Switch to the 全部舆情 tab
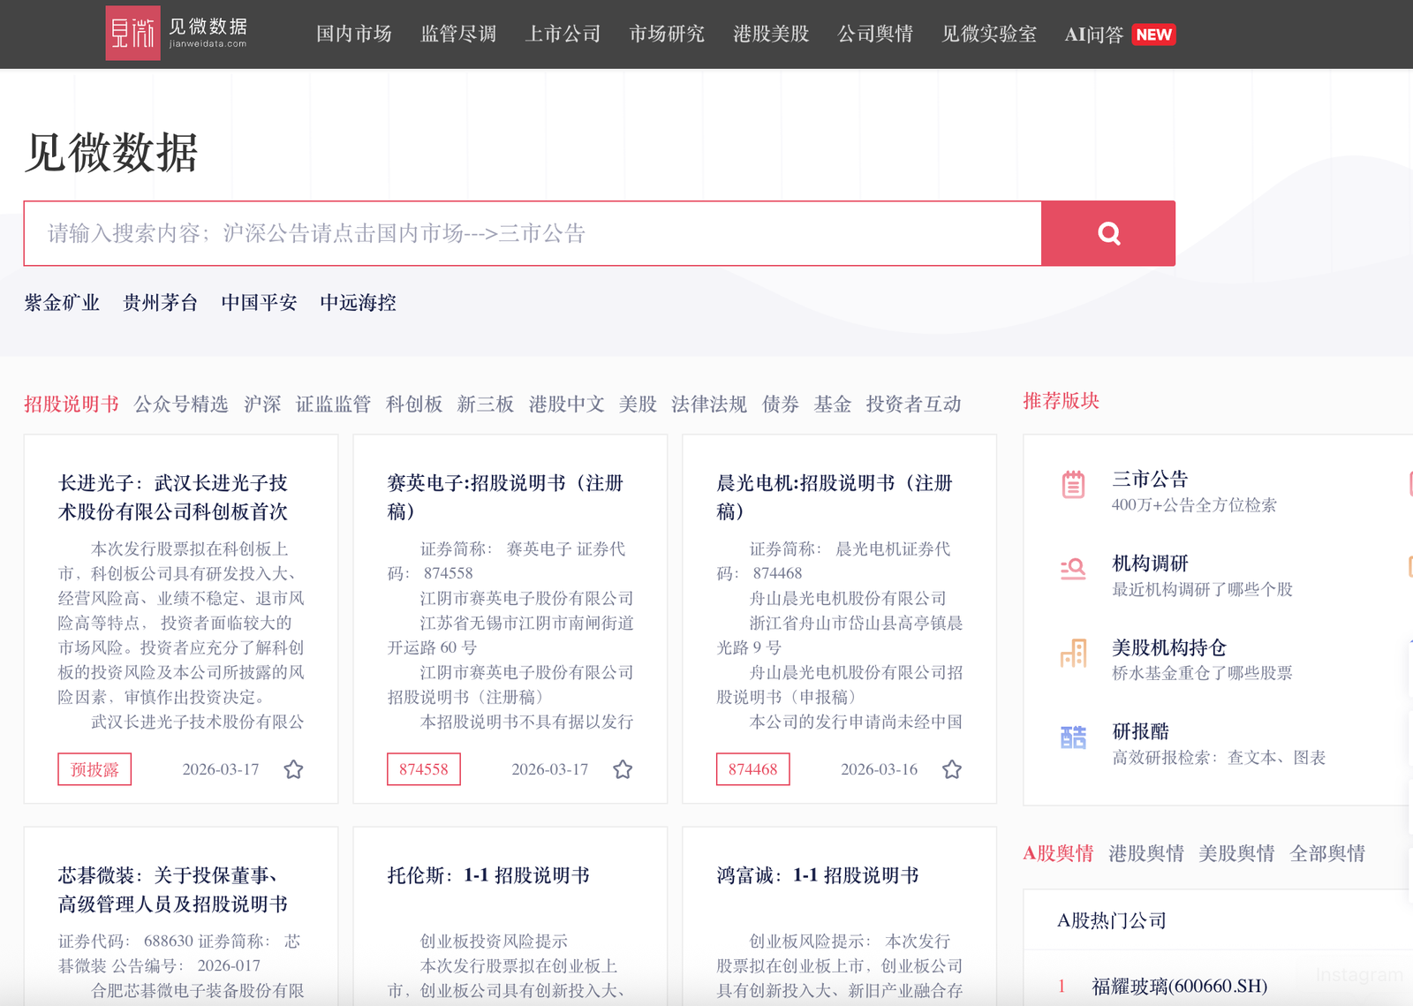This screenshot has width=1413, height=1006. click(x=1327, y=853)
